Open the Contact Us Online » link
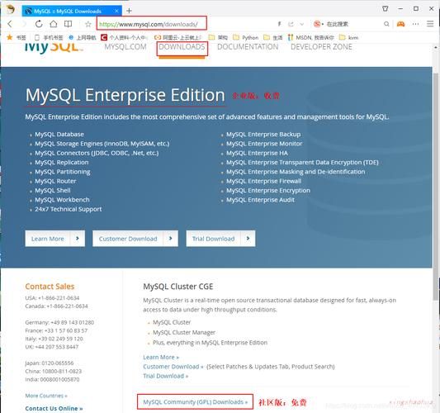Screen dimensions: 440x413 click(54, 409)
